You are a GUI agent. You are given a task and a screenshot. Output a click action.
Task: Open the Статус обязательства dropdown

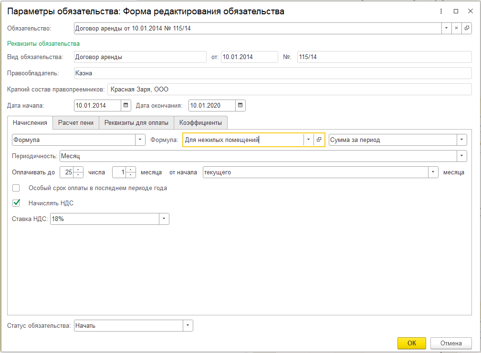[x=188, y=325]
